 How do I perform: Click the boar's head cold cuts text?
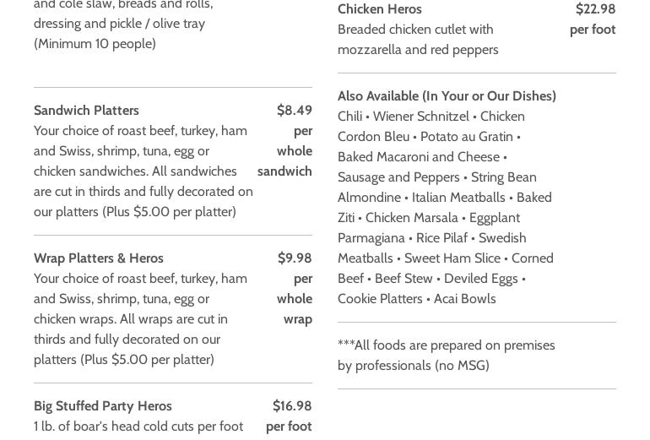click(138, 426)
